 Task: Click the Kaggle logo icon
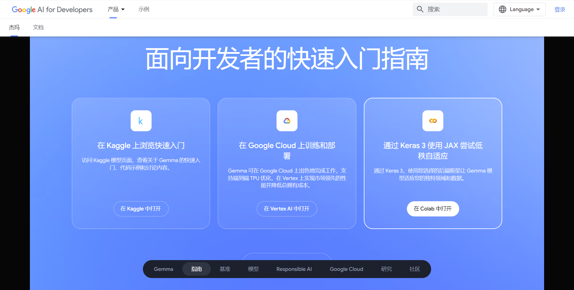[x=141, y=121]
